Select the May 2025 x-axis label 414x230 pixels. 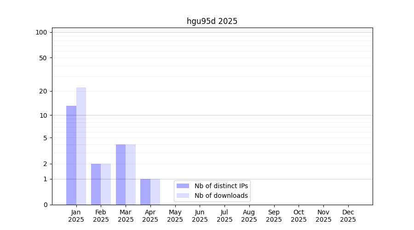click(175, 216)
